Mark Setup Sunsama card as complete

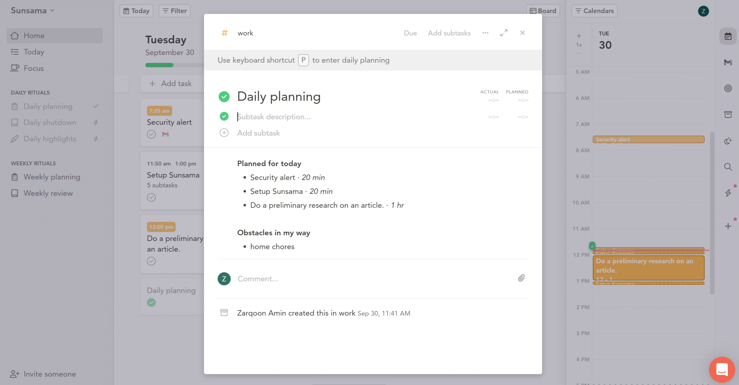point(151,197)
